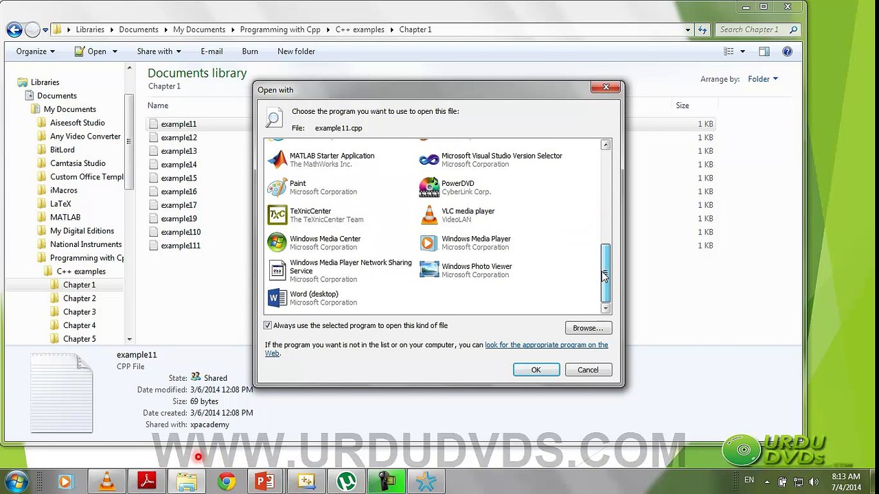Open Adobe Reader from the taskbar
This screenshot has height=494, width=879.
click(146, 482)
